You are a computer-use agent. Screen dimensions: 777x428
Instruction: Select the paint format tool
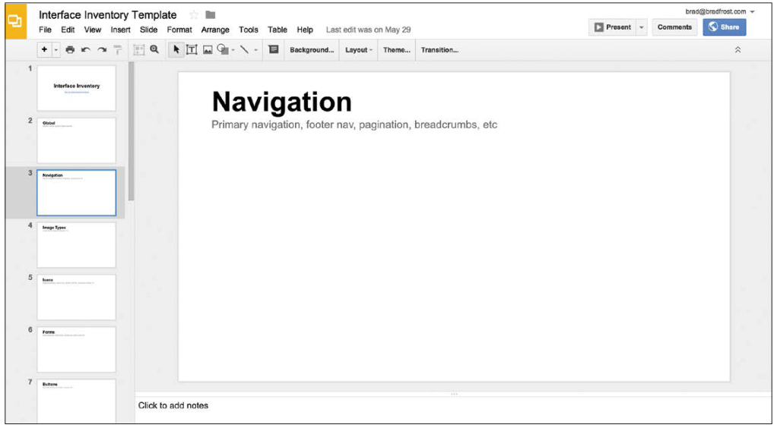118,49
